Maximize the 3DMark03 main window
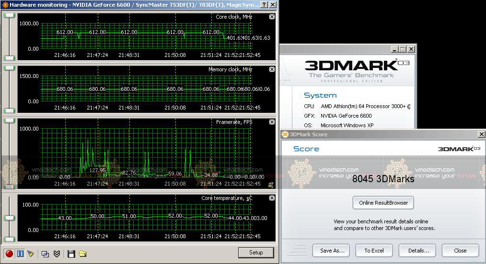Viewport: 486px width, 264px height. (403, 49)
